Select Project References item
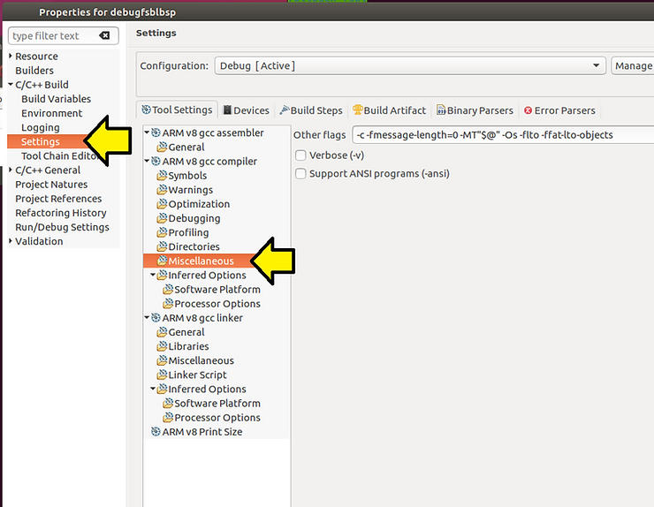 point(58,199)
